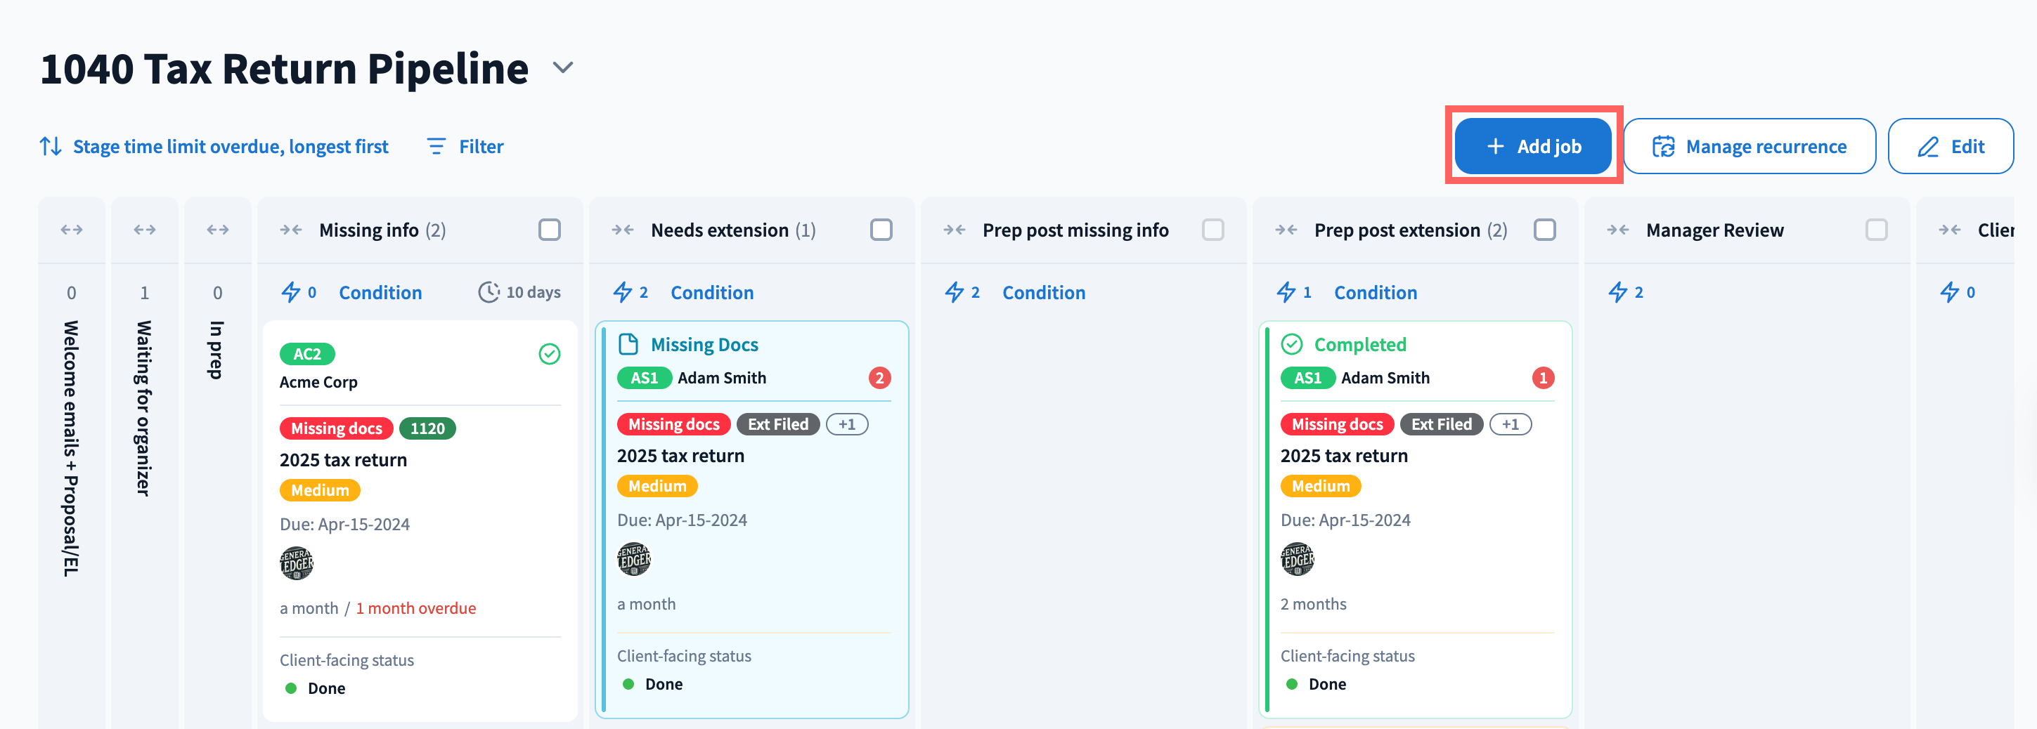Expand the collapsed In prep column

(217, 230)
